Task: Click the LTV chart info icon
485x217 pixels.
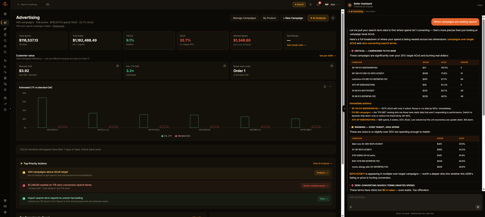Action: [x=325, y=87]
